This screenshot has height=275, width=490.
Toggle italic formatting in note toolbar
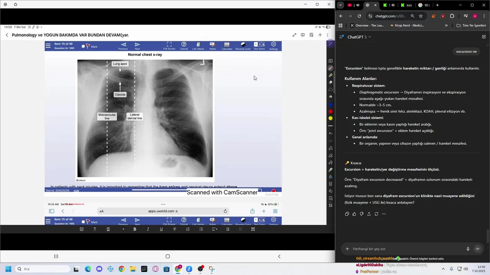pyautogui.click(x=148, y=229)
